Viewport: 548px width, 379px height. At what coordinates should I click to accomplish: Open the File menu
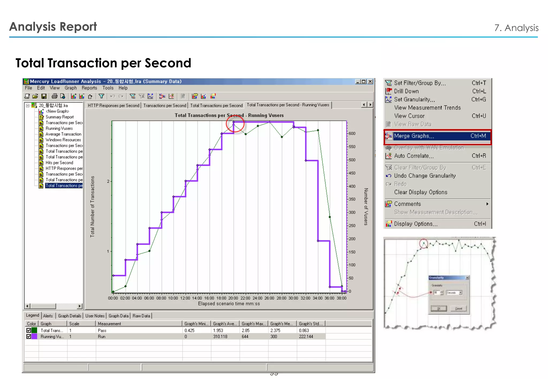(x=28, y=88)
